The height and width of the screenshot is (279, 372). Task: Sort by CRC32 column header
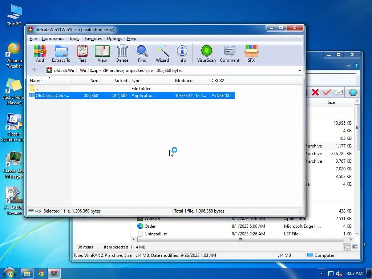tap(222, 80)
